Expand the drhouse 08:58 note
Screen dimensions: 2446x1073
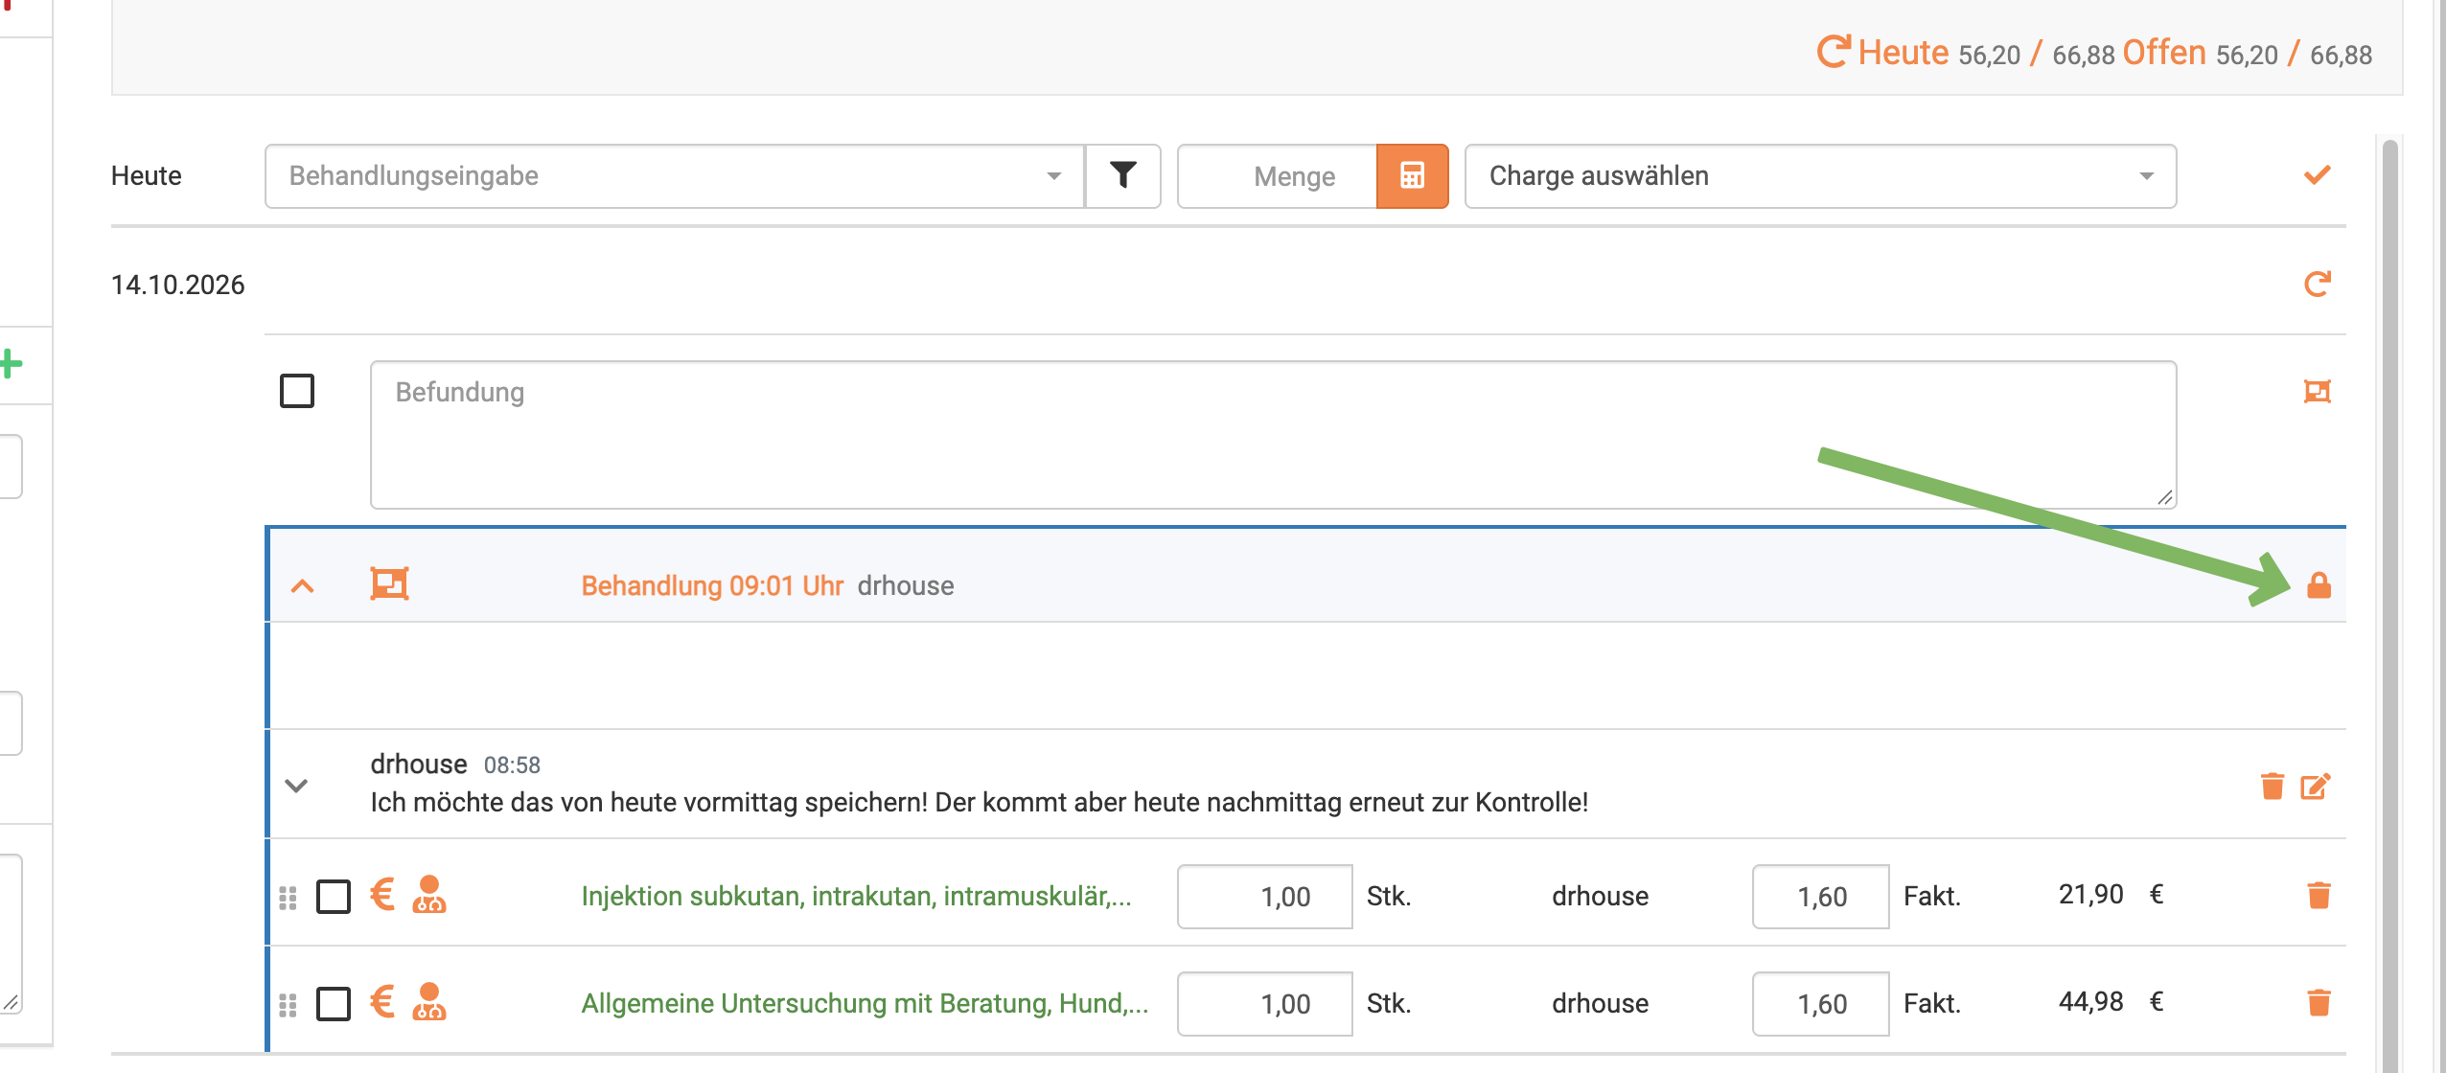[x=296, y=786]
